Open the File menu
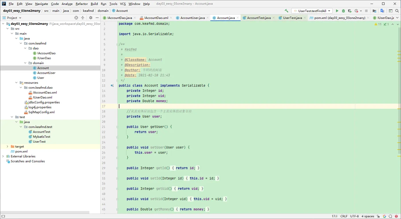The width and height of the screenshot is (401, 219). click(11, 4)
